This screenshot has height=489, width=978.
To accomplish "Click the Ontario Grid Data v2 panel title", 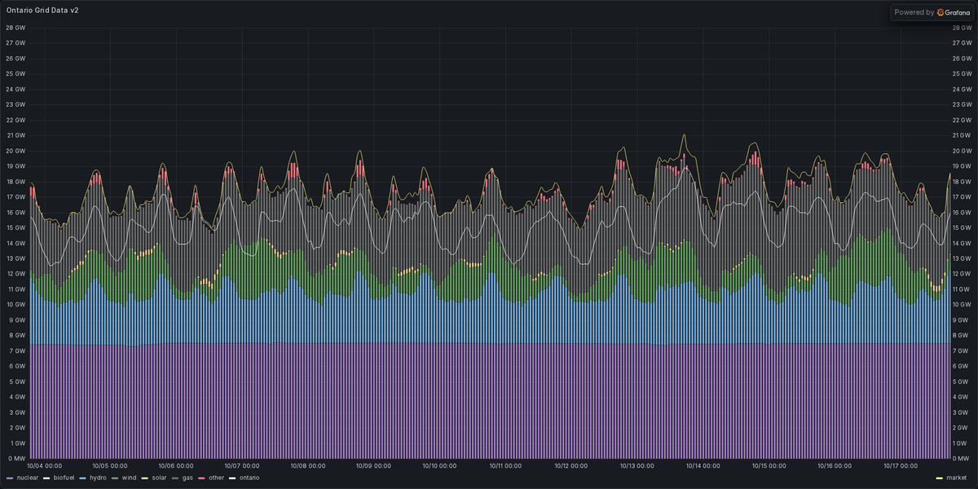I will coord(42,11).
